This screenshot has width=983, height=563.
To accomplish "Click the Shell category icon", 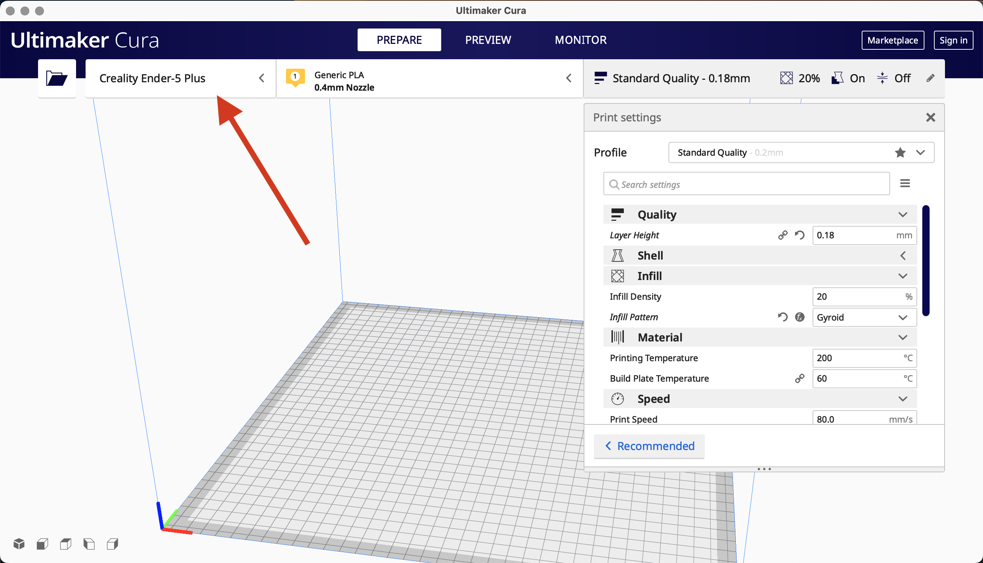I will tap(618, 256).
